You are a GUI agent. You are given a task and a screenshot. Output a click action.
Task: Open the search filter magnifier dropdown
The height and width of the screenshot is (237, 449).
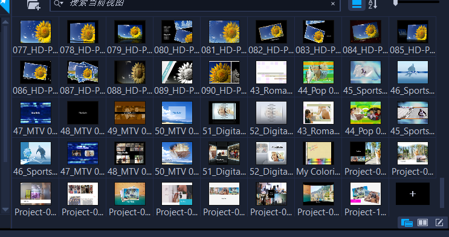click(x=59, y=4)
